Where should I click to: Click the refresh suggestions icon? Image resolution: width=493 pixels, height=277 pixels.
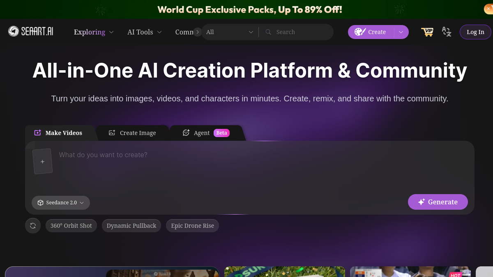pyautogui.click(x=33, y=226)
